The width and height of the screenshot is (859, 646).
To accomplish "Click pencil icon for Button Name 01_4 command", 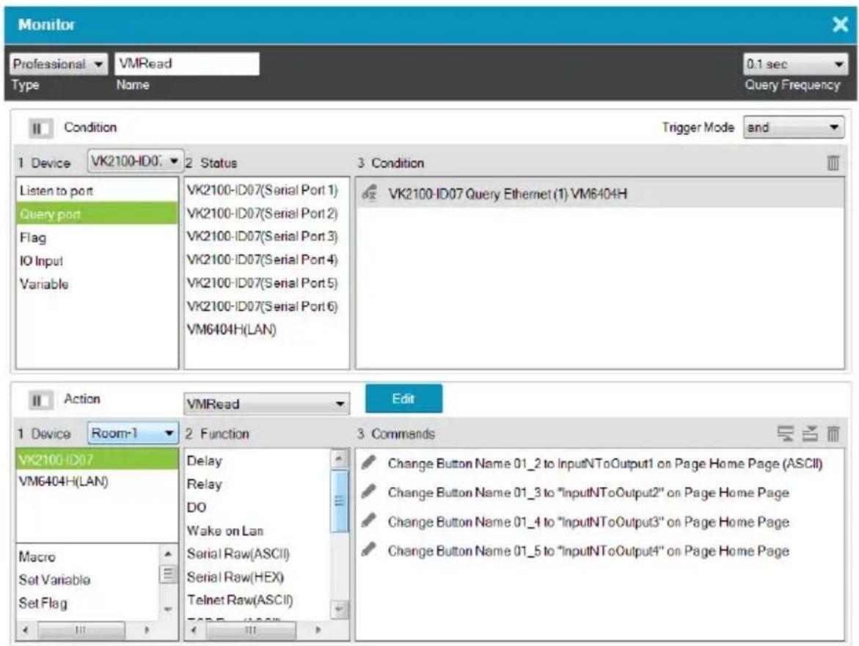I will tap(369, 520).
